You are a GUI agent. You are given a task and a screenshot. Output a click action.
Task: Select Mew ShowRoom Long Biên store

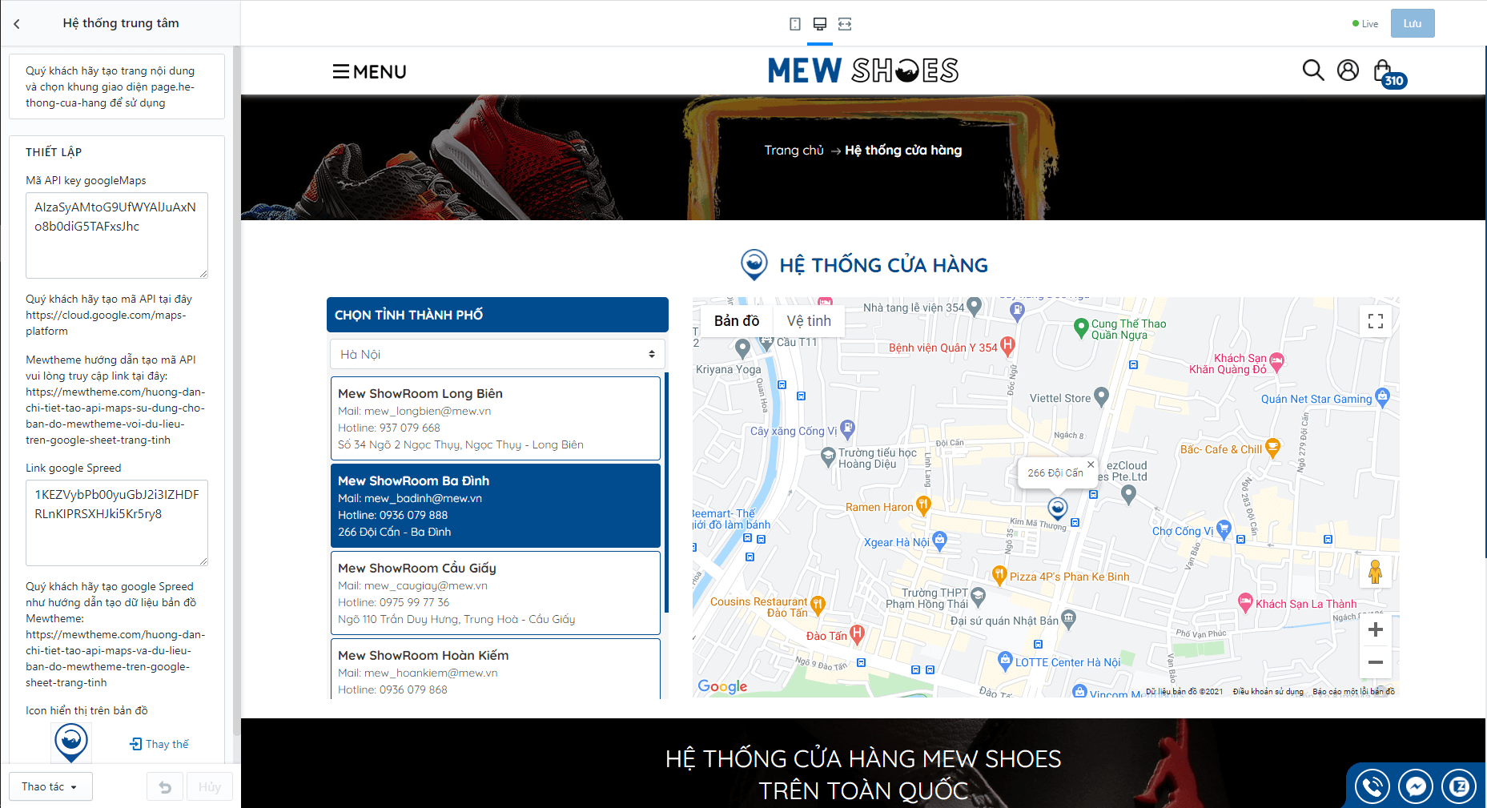coord(496,418)
